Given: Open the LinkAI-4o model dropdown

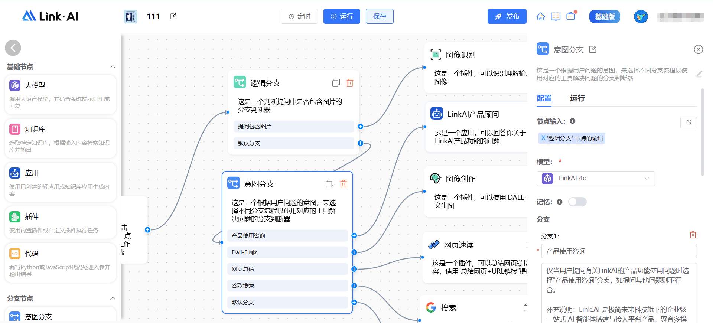Looking at the screenshot, I should (x=595, y=179).
